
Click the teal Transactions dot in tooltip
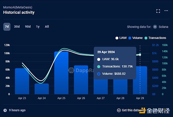99,66
